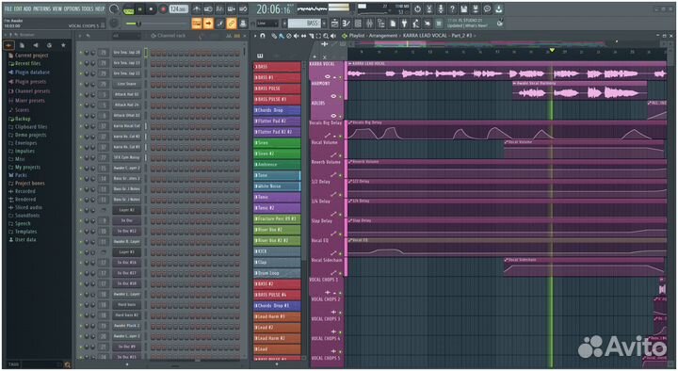Select the Playlist zoom tool
This screenshot has width=678, height=371.
tap(326, 36)
